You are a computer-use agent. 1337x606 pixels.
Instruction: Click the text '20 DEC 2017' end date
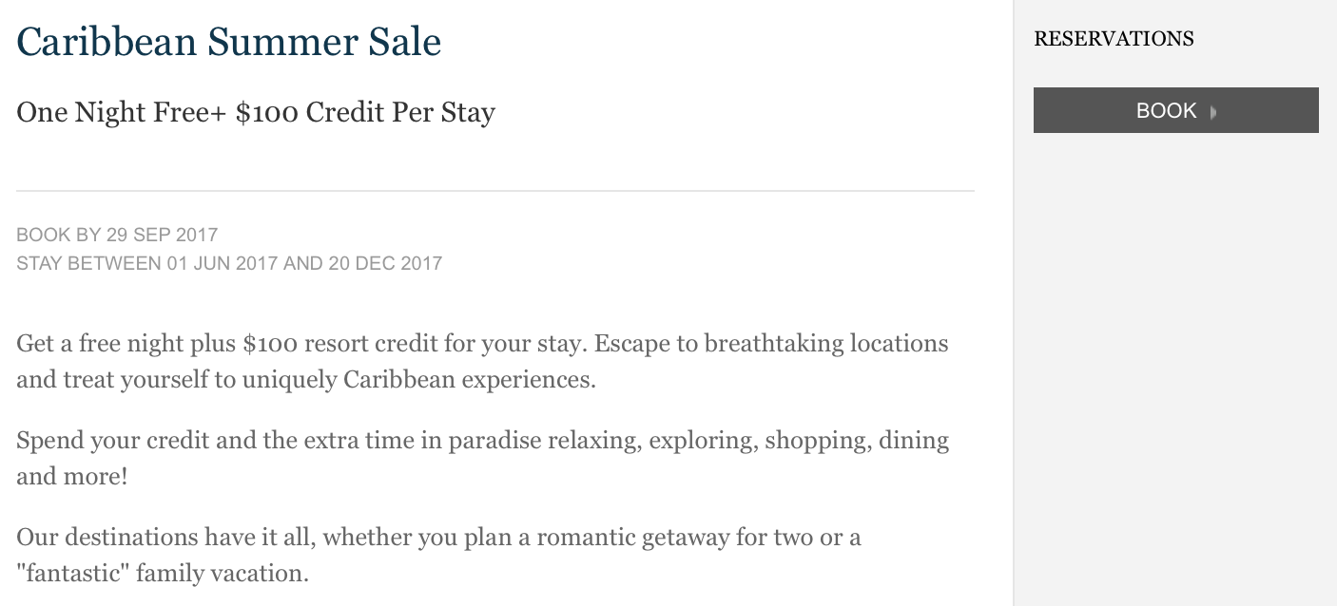(x=385, y=263)
